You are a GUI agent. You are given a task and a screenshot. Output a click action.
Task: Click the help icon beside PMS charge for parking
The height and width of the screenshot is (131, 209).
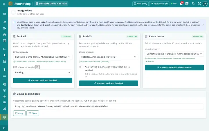click(37, 67)
